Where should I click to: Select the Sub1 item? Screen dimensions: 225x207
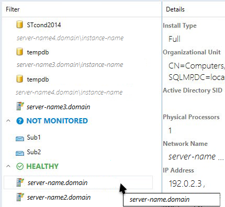pos(33,137)
